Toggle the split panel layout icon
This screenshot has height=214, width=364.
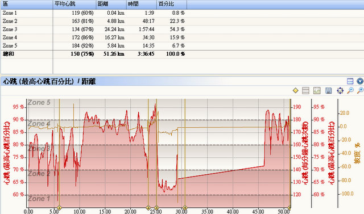350,81
